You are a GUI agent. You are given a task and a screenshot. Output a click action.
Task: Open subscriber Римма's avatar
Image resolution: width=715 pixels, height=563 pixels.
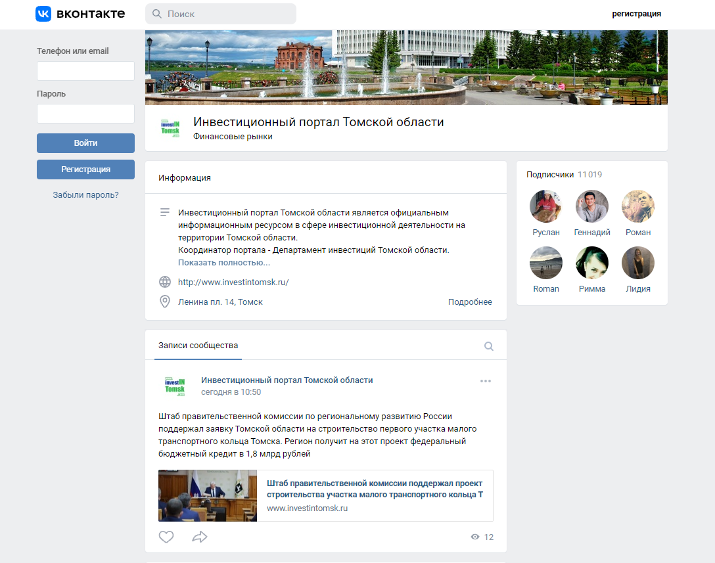pyautogui.click(x=592, y=263)
